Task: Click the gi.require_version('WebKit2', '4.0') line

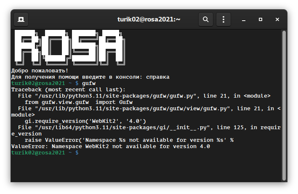Action: coord(85,121)
